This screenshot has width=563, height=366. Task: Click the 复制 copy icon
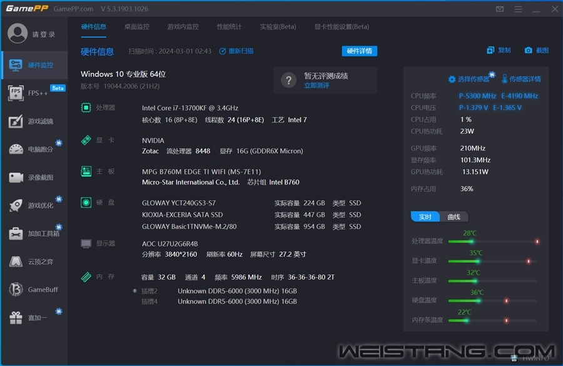click(x=490, y=50)
